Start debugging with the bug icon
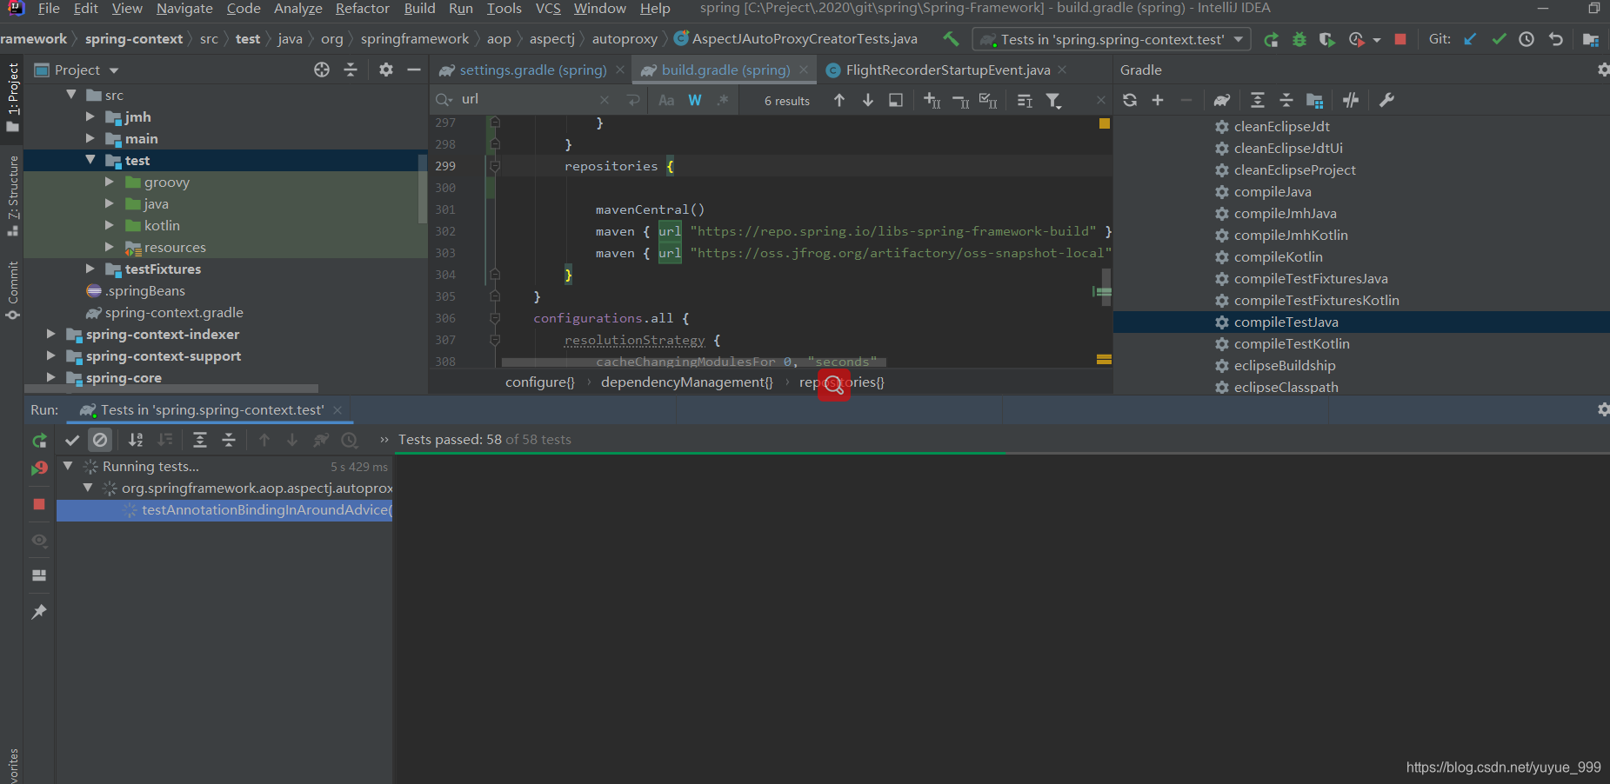The image size is (1610, 784). click(1299, 39)
